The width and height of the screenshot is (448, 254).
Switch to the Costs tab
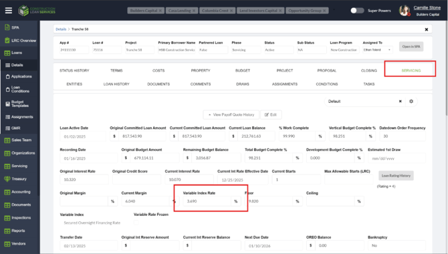(x=158, y=71)
